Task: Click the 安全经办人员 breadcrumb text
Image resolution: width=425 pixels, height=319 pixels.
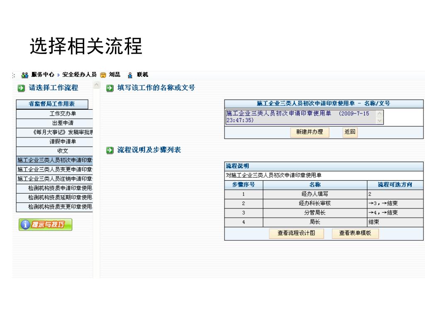Action: click(79, 75)
